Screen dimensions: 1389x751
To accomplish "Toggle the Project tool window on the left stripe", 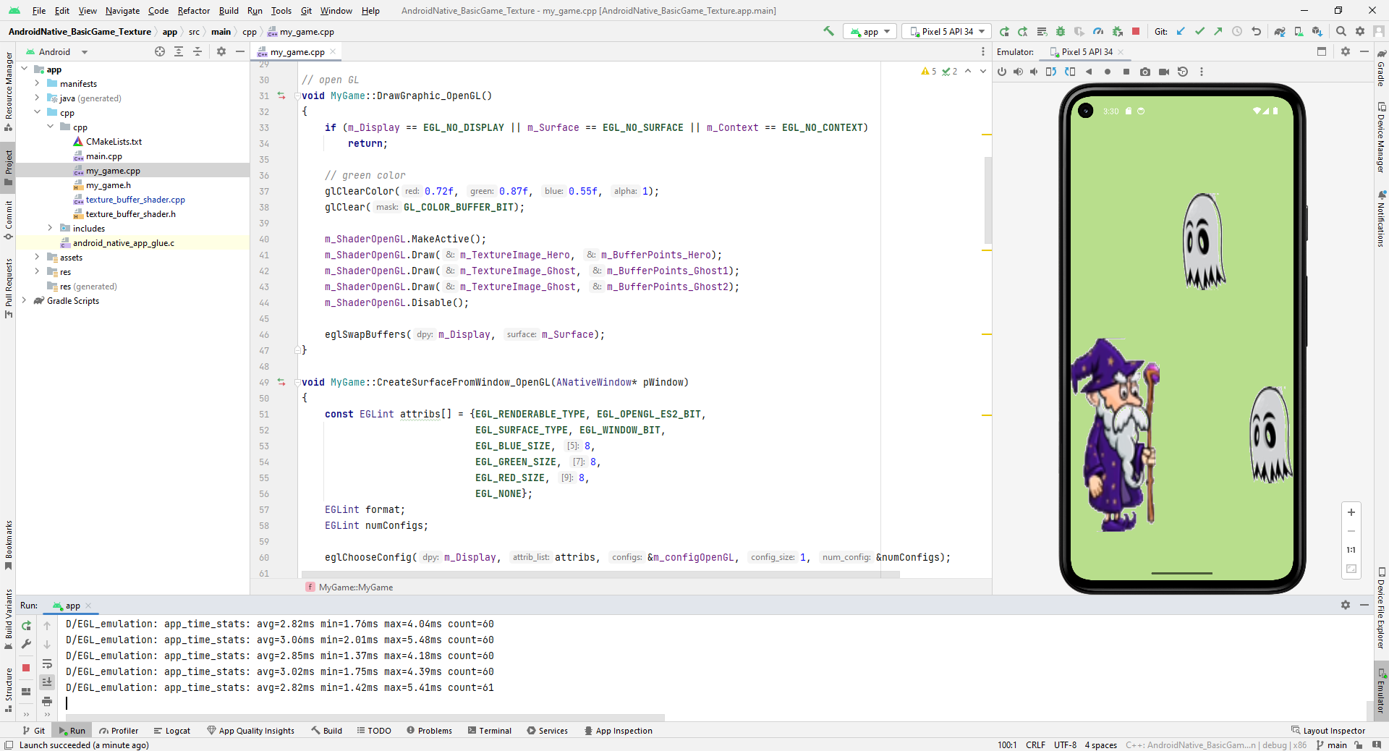I will pos(8,168).
